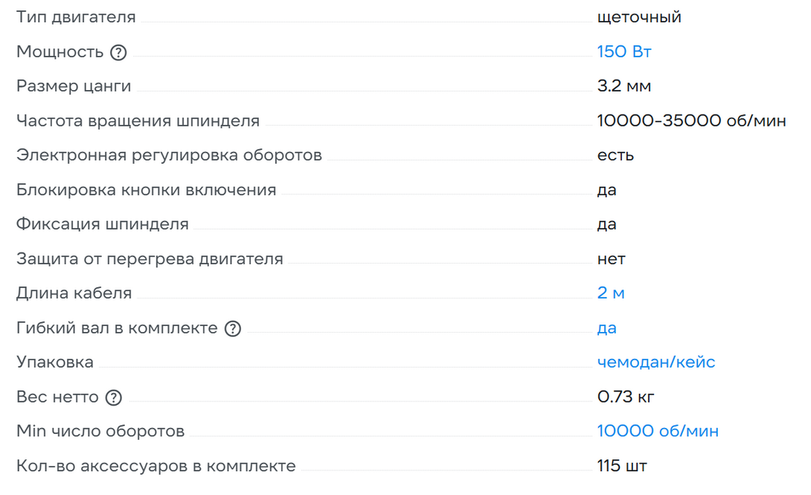Follow the 2 м cable length link
Image resolution: width=811 pixels, height=495 pixels.
tap(611, 293)
